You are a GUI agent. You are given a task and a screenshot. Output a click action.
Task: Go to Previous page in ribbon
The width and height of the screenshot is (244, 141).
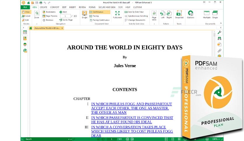(48, 20)
